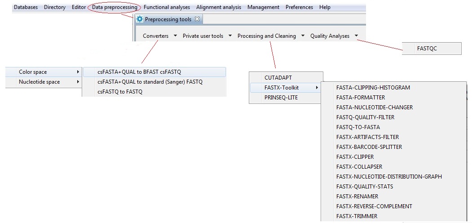Image resolution: width=472 pixels, height=224 pixels.
Task: Open the Private user tools dropdown arrow
Action: [229, 36]
